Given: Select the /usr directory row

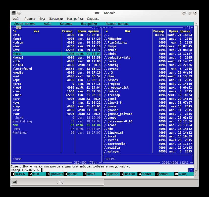Looking at the screenshot, I should (x=57, y=110).
